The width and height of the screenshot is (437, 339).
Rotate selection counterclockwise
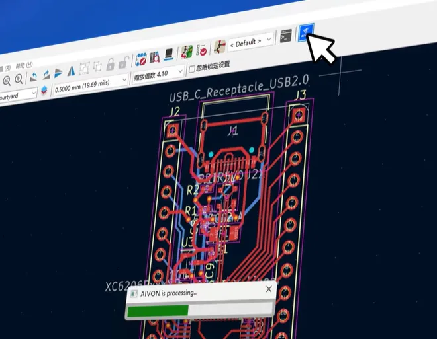34,76
